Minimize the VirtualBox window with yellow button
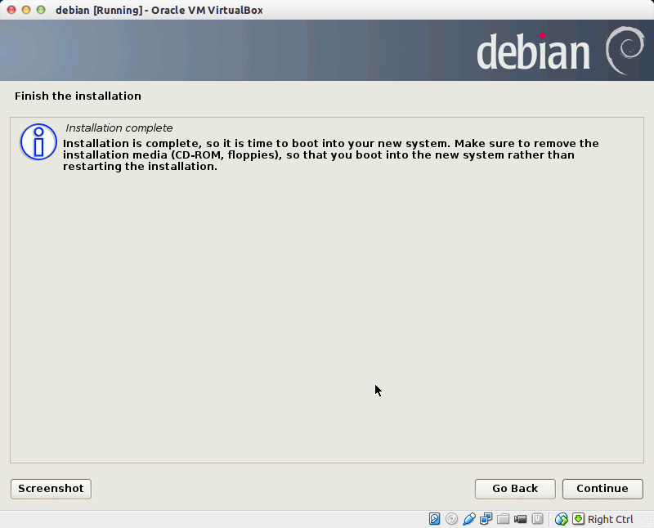 [26, 10]
